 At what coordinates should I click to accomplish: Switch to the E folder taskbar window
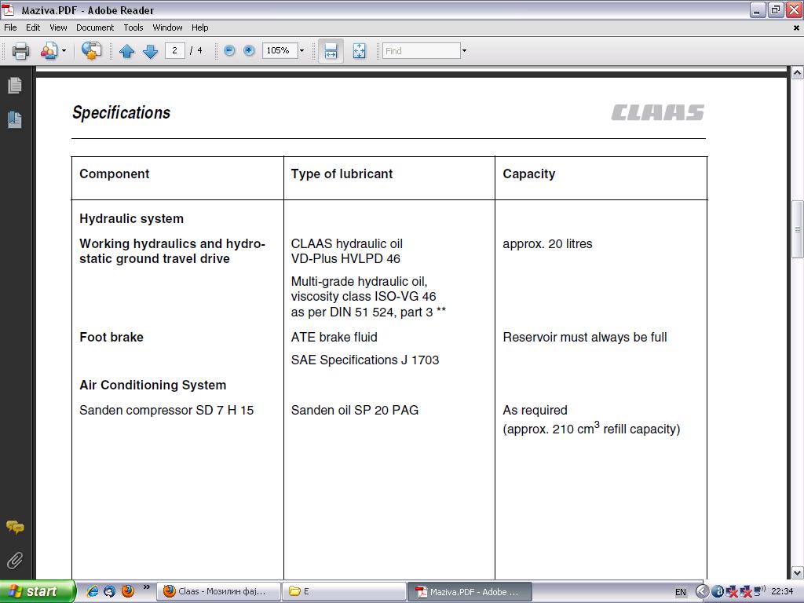[344, 592]
